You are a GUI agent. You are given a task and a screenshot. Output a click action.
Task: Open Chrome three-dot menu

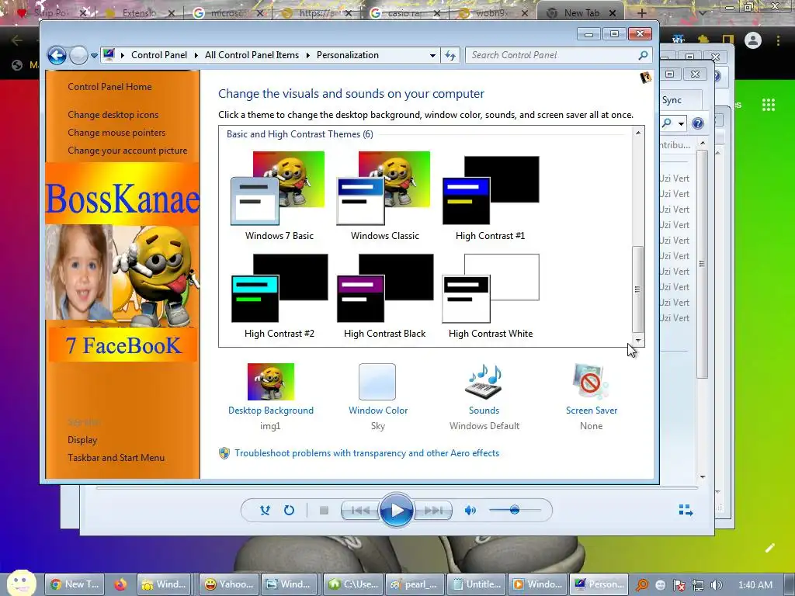pyautogui.click(x=778, y=40)
